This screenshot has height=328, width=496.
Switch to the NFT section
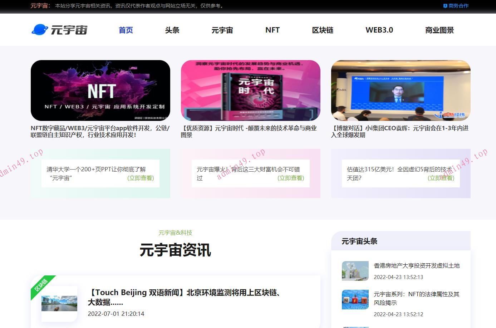[272, 30]
